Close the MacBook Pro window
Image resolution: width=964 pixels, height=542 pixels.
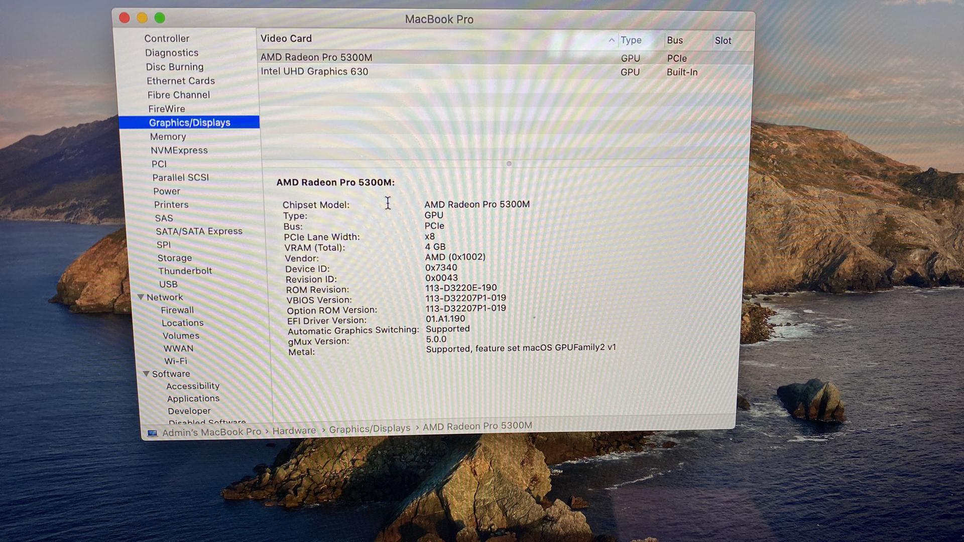(x=125, y=18)
